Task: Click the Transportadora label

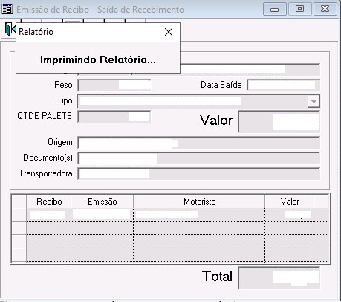Action: tap(46, 173)
